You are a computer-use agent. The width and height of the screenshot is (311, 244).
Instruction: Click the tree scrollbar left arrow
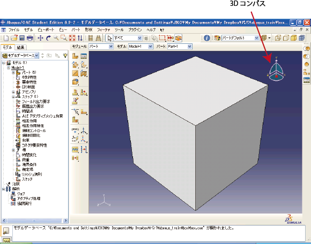coord(4,220)
